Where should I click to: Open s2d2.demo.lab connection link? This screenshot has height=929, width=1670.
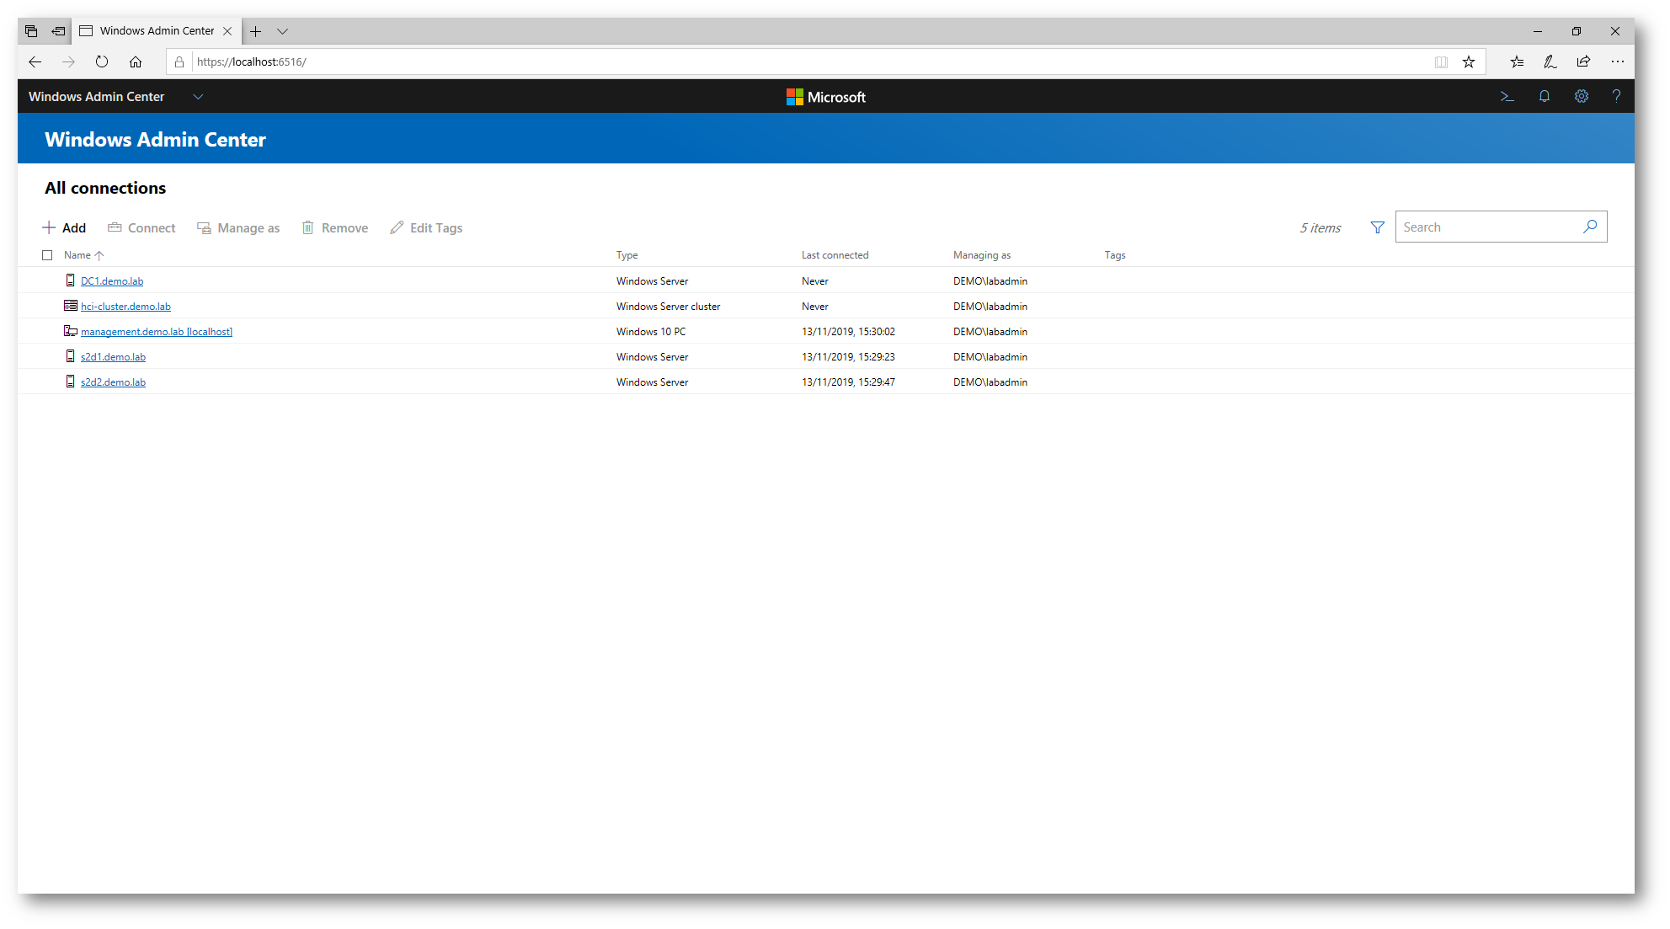point(113,382)
